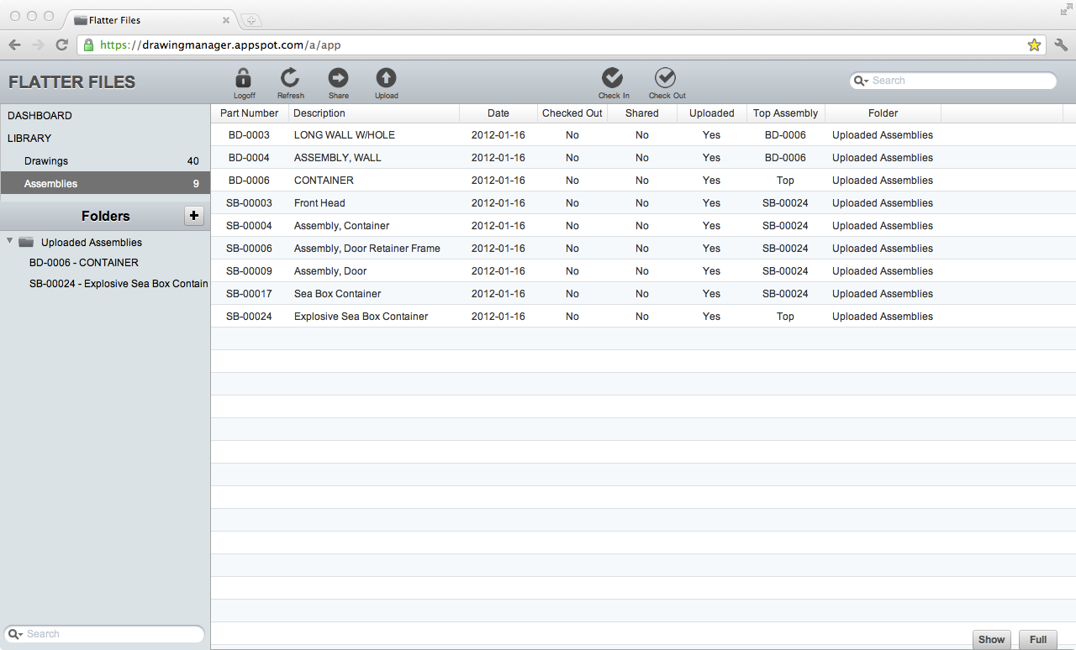Image resolution: width=1076 pixels, height=650 pixels.
Task: Open the browser wrench settings menu
Action: [x=1061, y=45]
